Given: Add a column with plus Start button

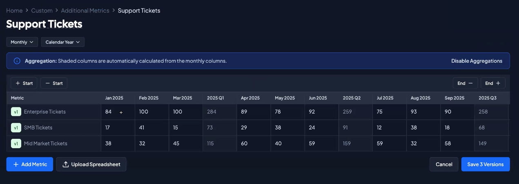Looking at the screenshot, I should (24, 83).
